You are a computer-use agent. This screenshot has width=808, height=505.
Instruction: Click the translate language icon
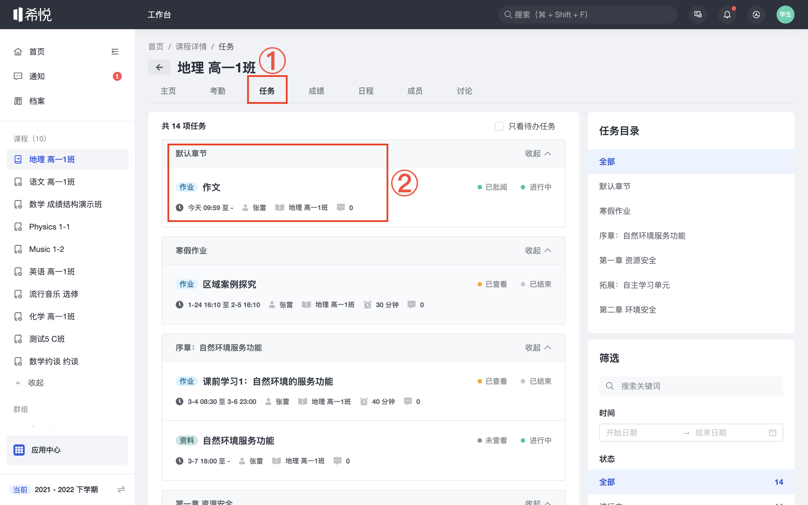click(756, 15)
